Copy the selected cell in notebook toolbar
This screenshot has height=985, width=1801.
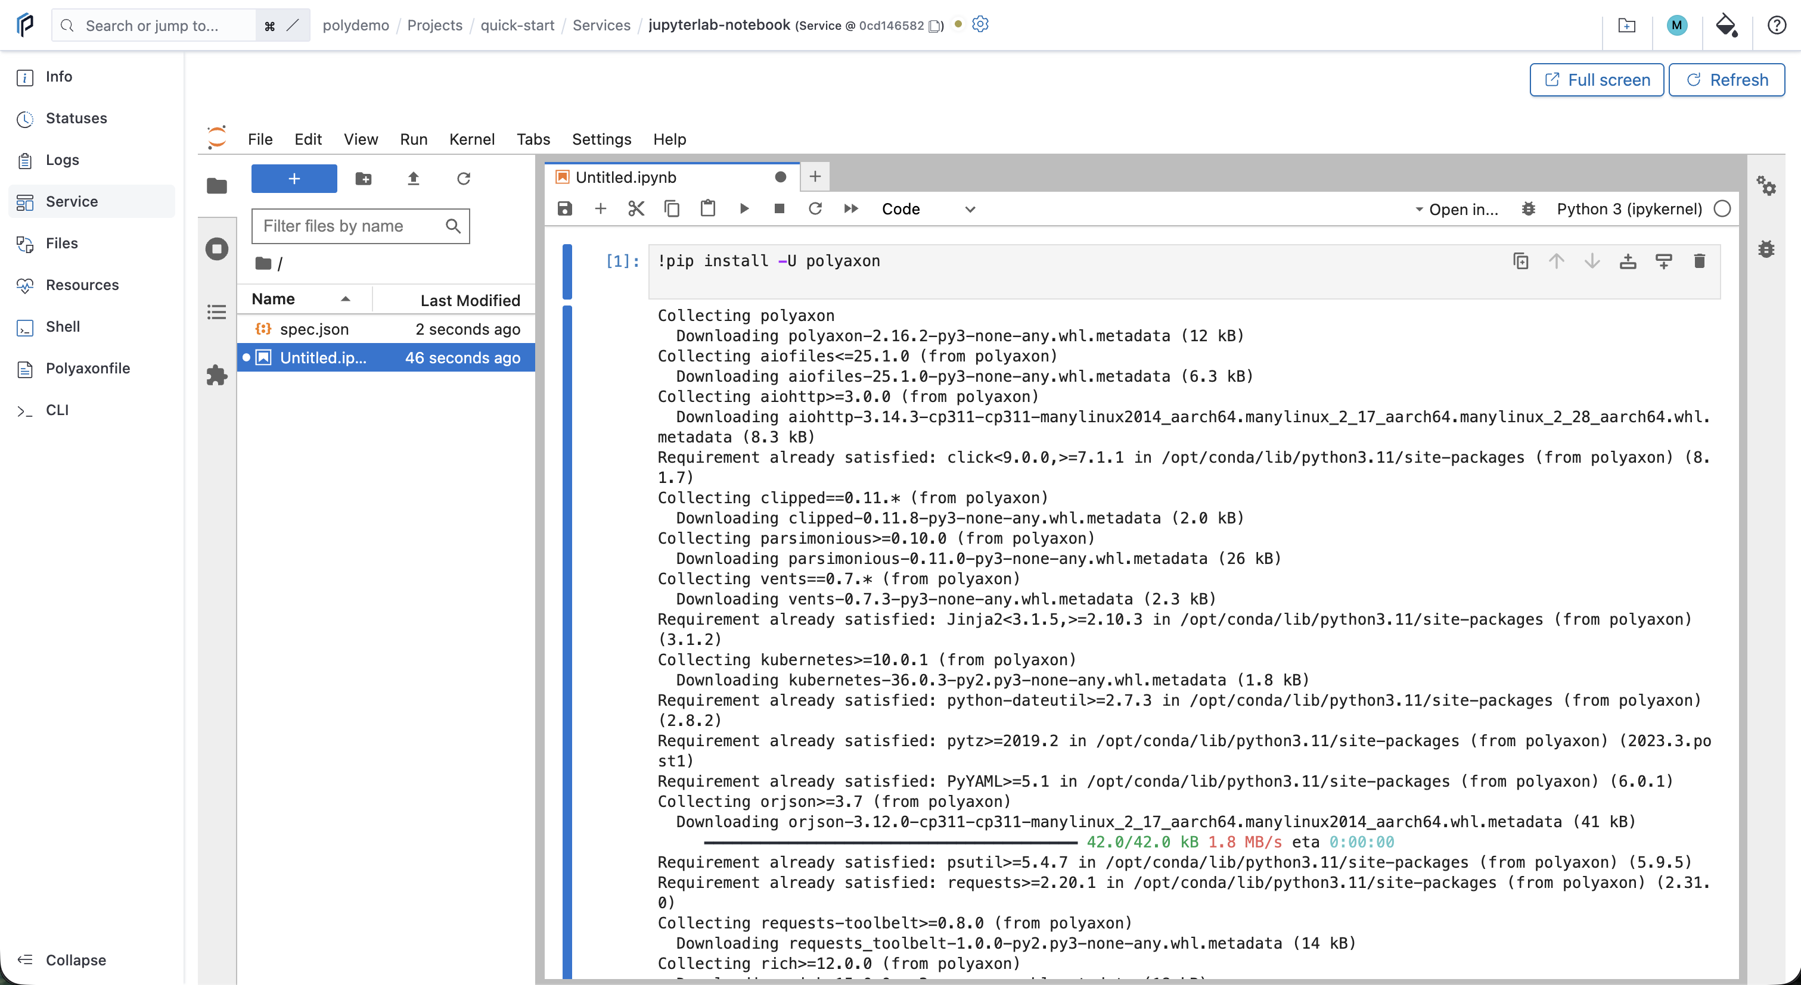click(672, 208)
